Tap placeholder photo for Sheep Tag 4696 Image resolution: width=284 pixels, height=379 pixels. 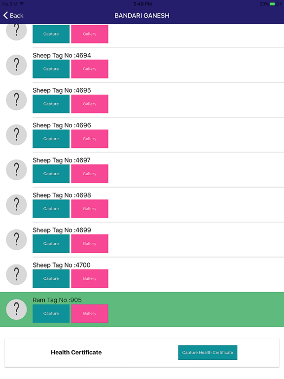16,135
